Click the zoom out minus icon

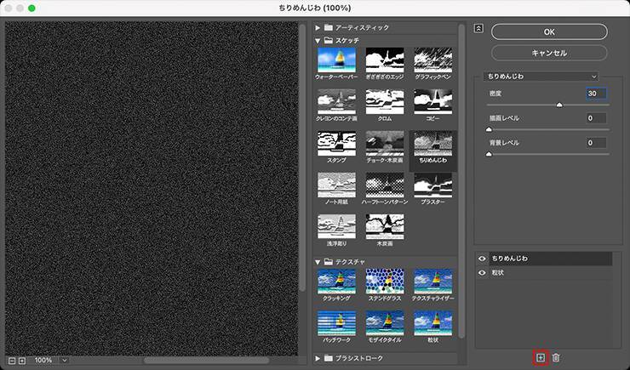(x=10, y=360)
